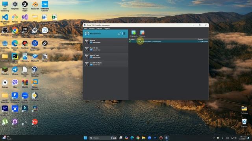The height and width of the screenshot is (141, 252).
Task: Open Blender desktop shortcut
Action: pos(35,5)
